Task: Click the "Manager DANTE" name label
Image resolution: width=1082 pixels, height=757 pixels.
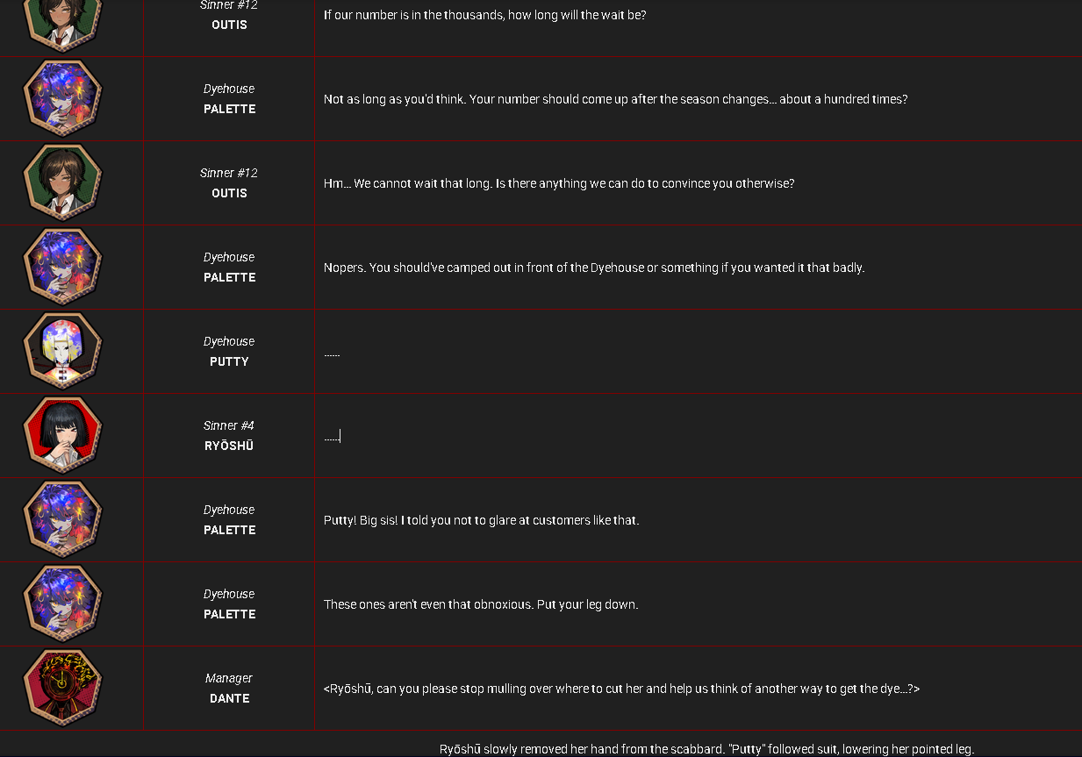Action: tap(229, 689)
